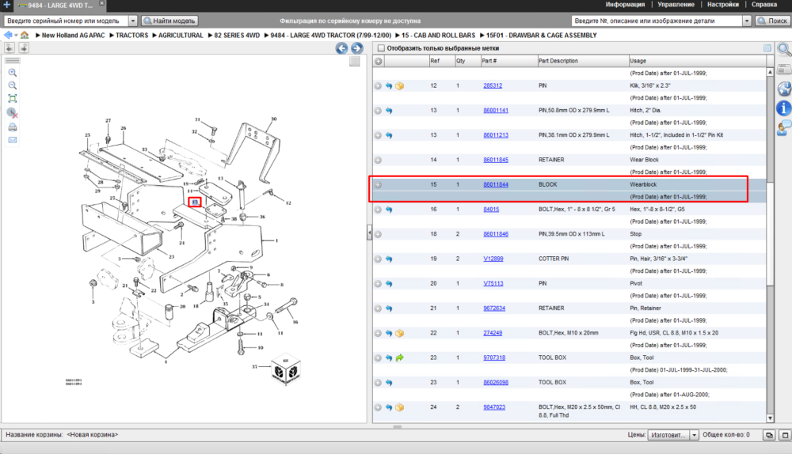Click the window icon at status bar right end
The width and height of the screenshot is (792, 454).
tap(785, 435)
